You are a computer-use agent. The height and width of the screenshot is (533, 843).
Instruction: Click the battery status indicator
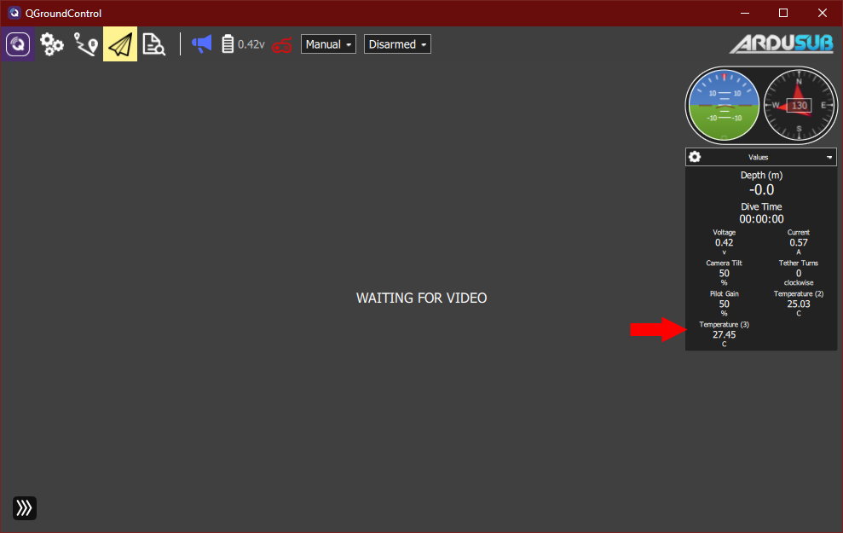click(243, 44)
